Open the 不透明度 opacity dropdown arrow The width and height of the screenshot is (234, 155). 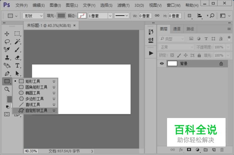pos(228,47)
